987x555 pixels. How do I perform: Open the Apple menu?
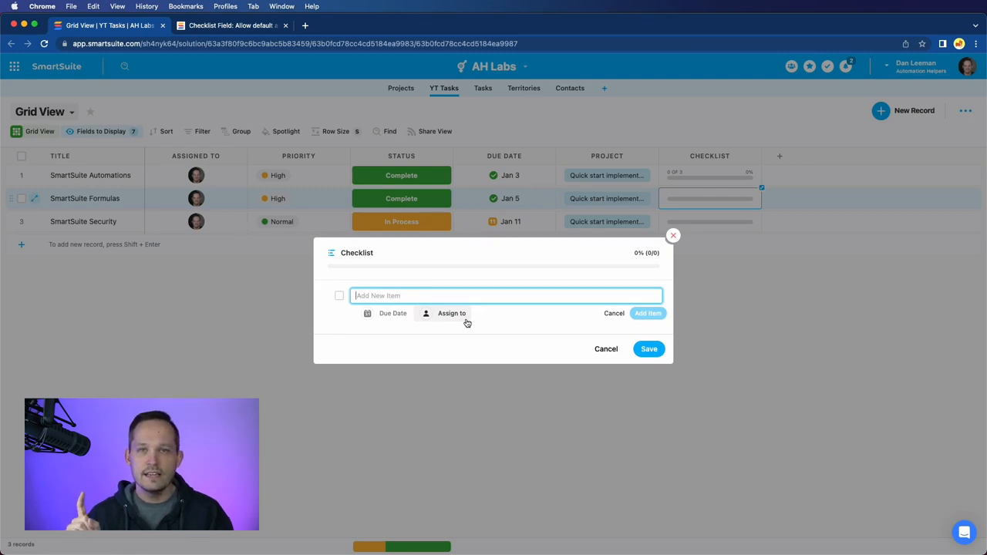14,6
